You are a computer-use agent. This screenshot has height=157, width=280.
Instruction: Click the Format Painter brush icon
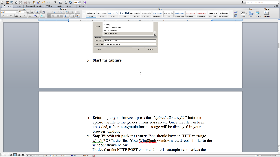coord(38,2)
